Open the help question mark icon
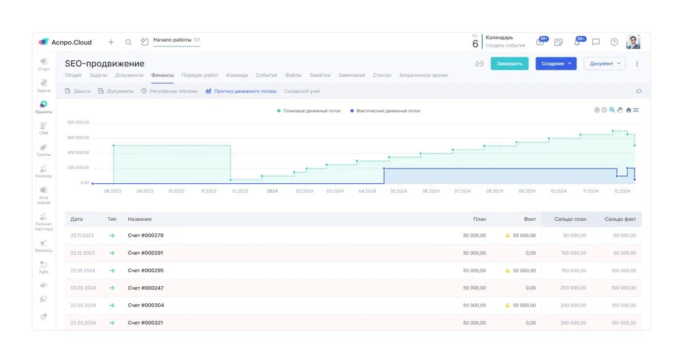The height and width of the screenshot is (363, 683). (614, 42)
